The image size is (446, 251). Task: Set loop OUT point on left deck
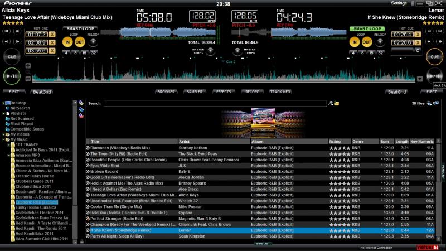80,42
